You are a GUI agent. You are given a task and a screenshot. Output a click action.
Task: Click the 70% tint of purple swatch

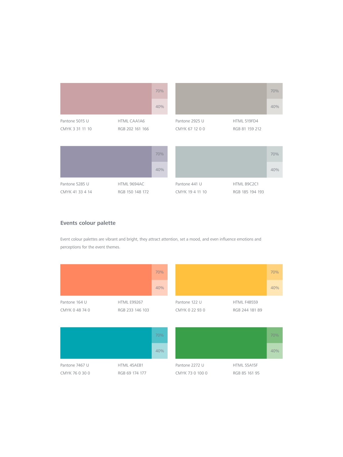tap(160, 154)
